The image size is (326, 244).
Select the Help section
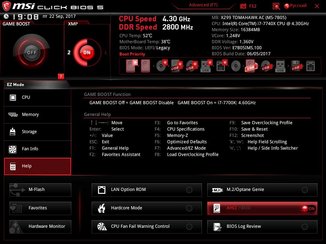coord(38,166)
